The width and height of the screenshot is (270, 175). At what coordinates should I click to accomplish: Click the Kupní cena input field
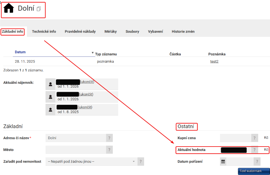pyautogui.click(x=235, y=138)
